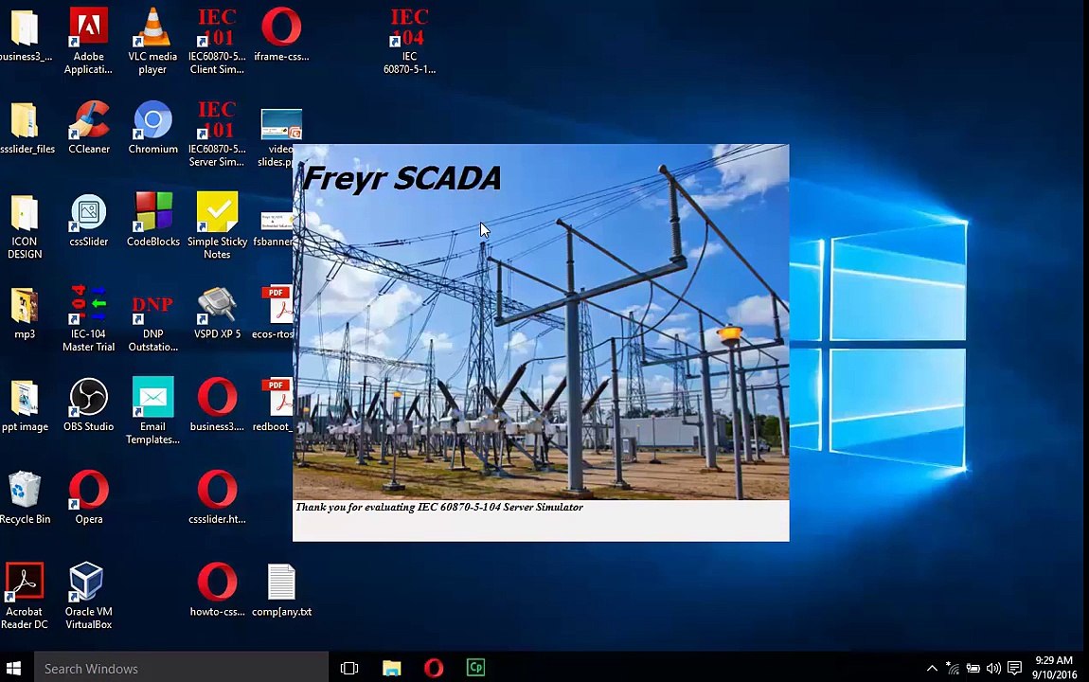Viewport: 1089px width, 682px height.
Task: Open the volume speaker tray icon
Action: coord(994,668)
